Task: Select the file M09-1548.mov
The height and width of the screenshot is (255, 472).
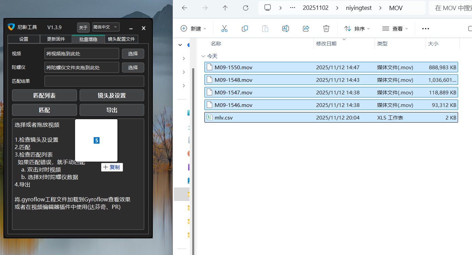Action: pos(331,80)
